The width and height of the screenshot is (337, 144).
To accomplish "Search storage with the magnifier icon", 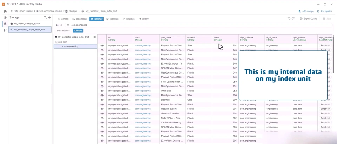I will [x=45, y=17].
